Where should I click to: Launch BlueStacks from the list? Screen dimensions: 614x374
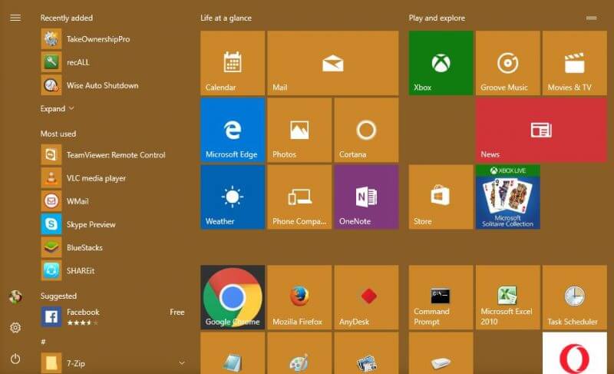pos(114,247)
